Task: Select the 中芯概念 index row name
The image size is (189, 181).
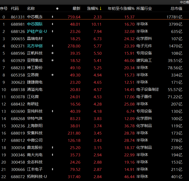Action: point(35,17)
